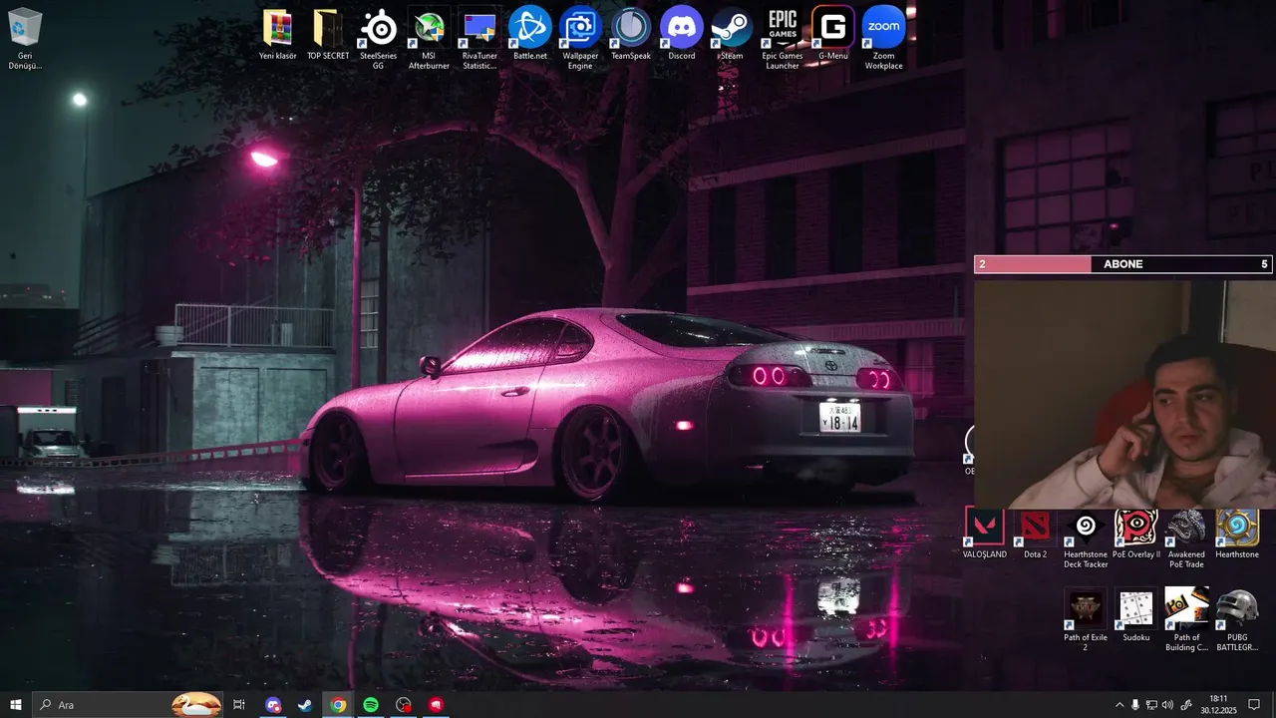Expand hidden system tray icons chevron
The image size is (1276, 718).
point(1118,705)
